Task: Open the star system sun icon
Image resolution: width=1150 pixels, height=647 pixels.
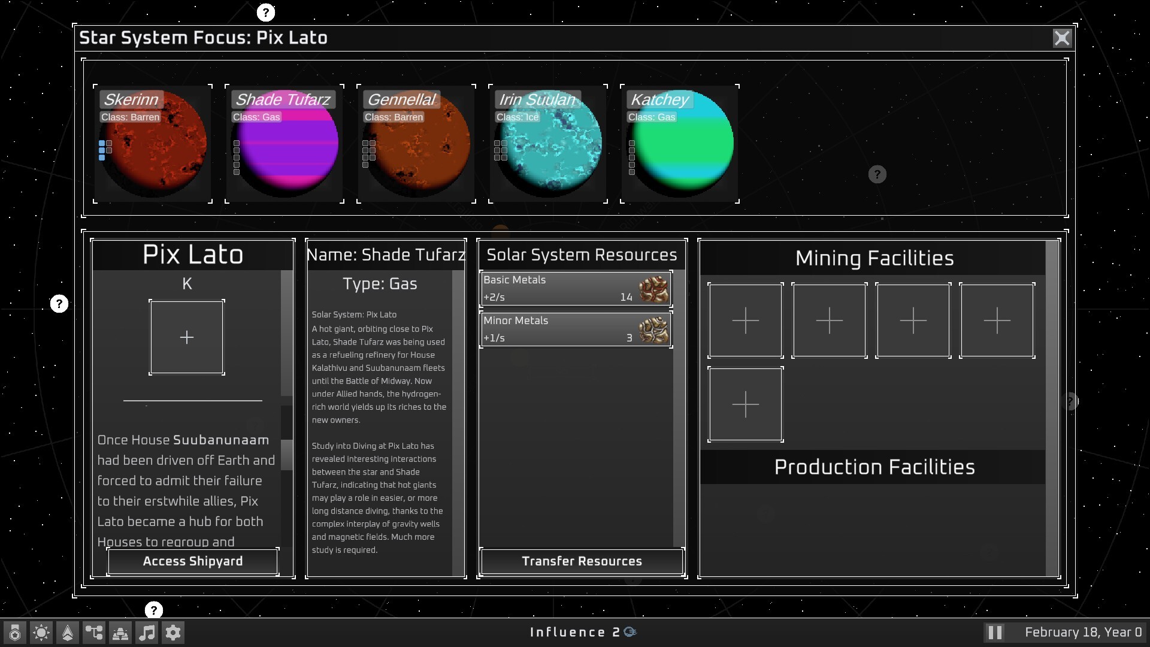Action: (x=41, y=632)
